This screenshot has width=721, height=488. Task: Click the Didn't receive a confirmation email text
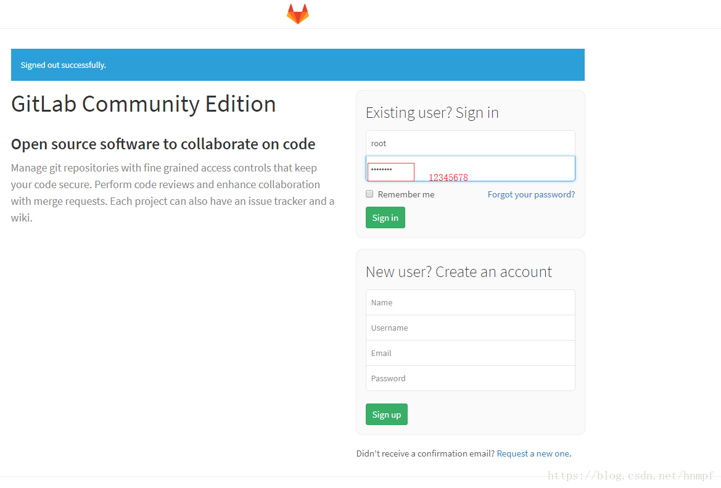point(426,453)
